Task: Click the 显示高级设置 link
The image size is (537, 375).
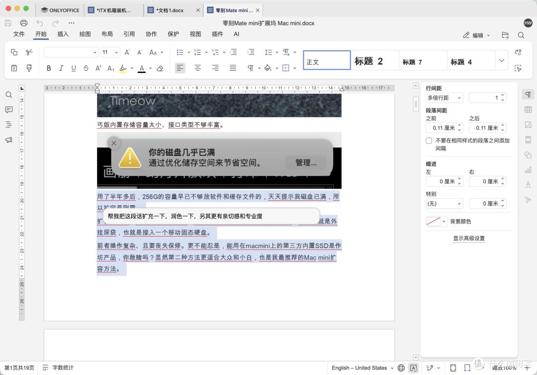Action: click(x=469, y=238)
